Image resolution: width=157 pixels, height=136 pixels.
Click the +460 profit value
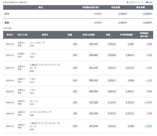(x=149, y=44)
